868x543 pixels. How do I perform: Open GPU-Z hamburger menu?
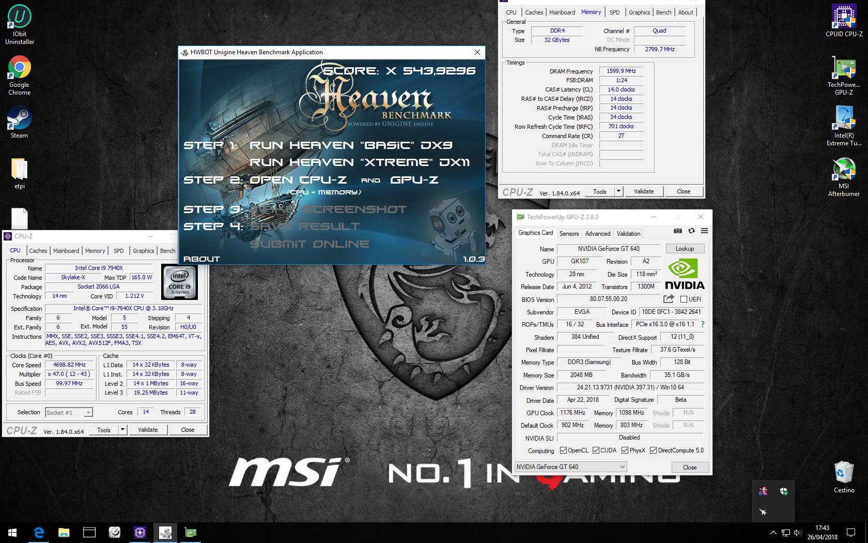(x=704, y=231)
